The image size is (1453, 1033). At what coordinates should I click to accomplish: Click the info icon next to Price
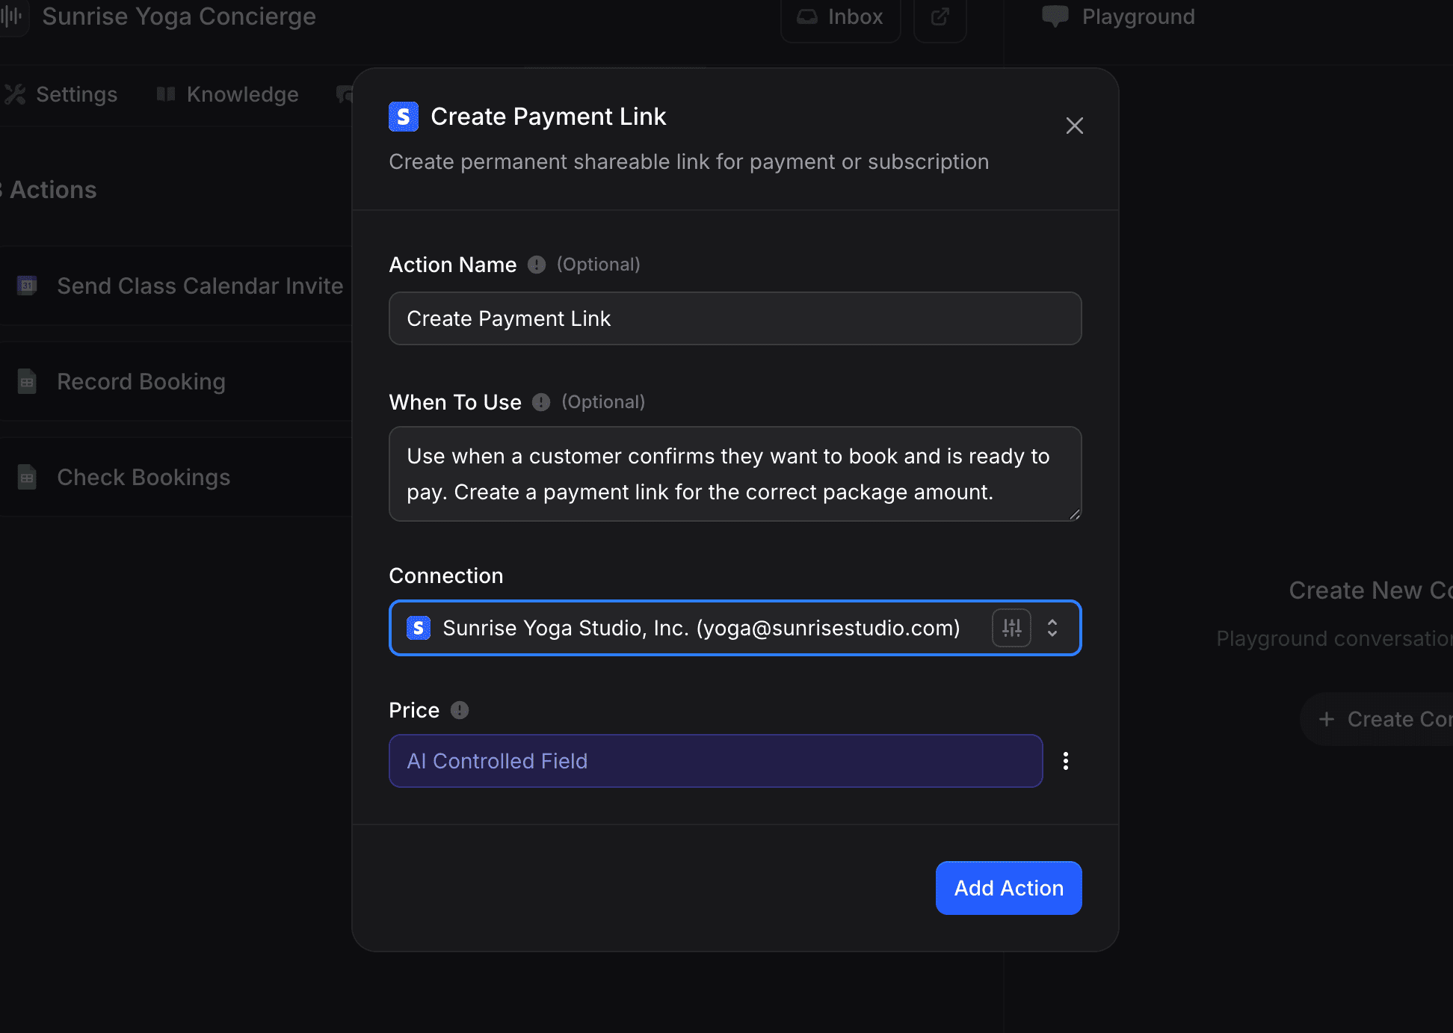(x=460, y=709)
